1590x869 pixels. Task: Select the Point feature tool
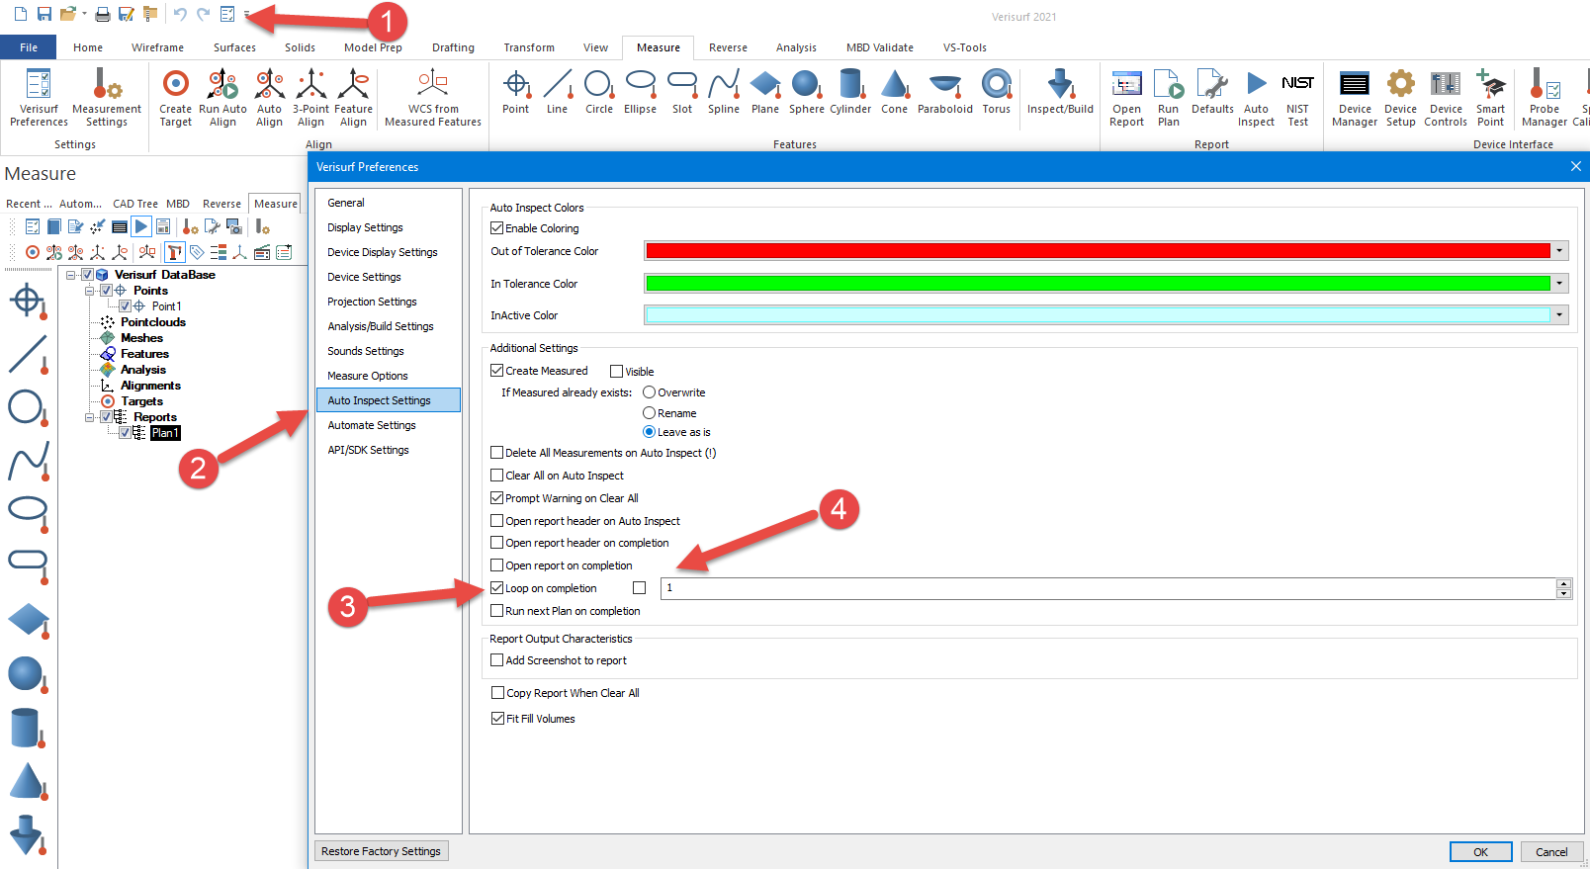pyautogui.click(x=516, y=92)
